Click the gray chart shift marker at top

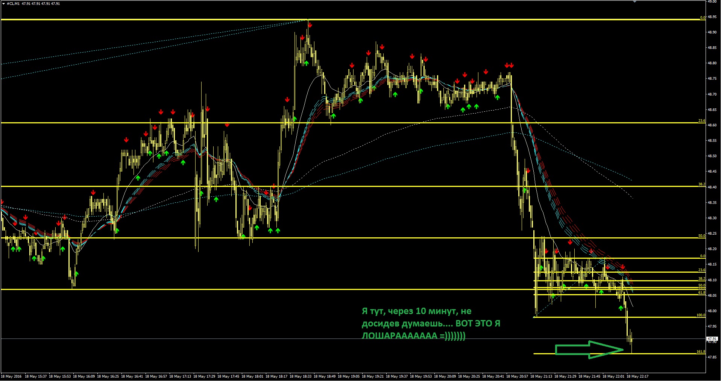pos(634,2)
